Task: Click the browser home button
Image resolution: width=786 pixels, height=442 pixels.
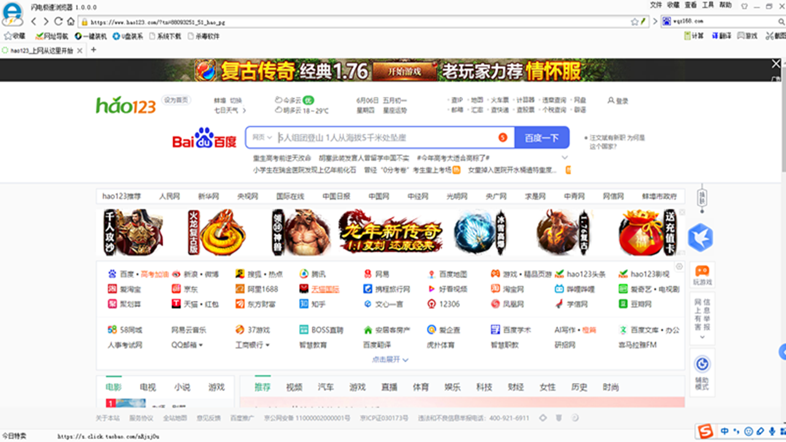Action: (x=71, y=21)
